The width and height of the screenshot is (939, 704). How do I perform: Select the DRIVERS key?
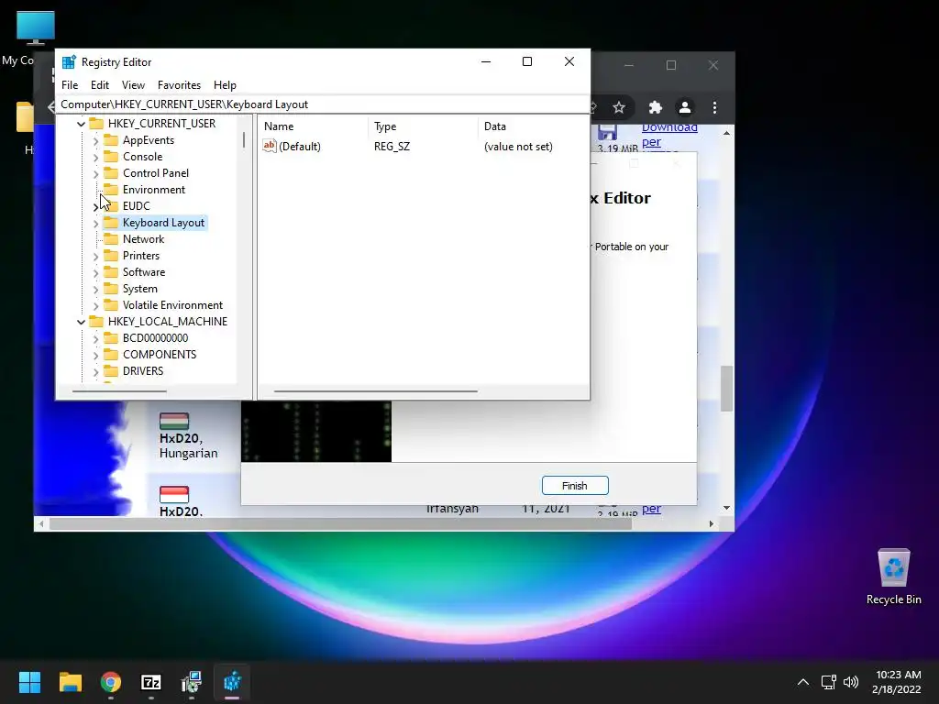click(143, 371)
